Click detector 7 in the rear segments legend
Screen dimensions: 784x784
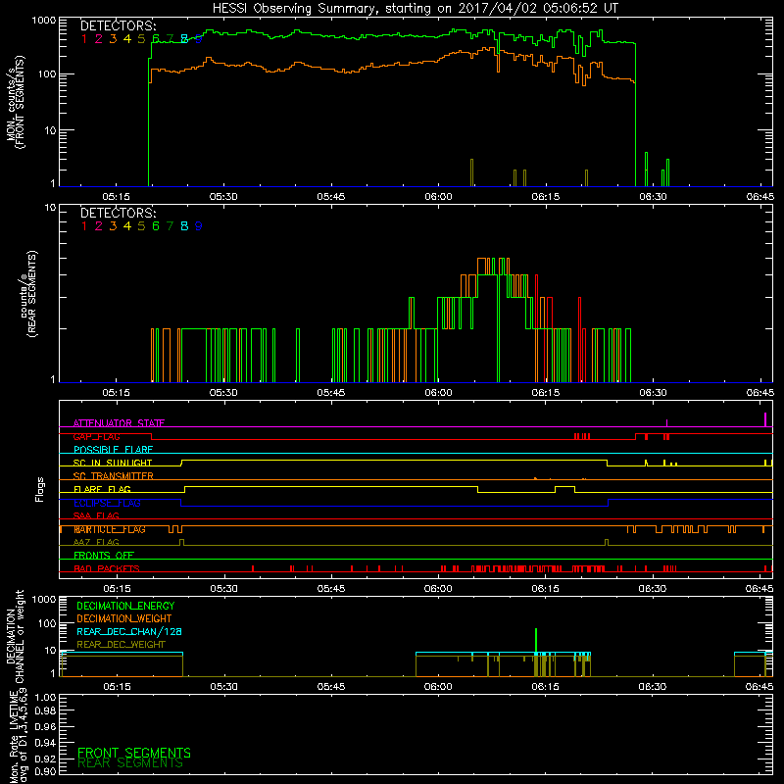coord(170,226)
